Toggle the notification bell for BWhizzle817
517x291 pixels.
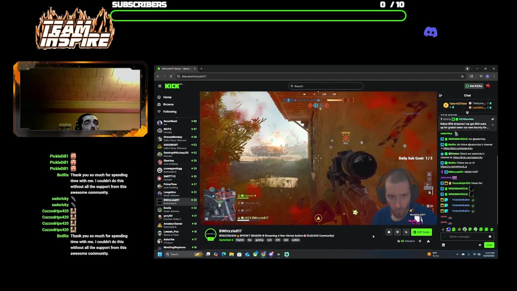click(x=389, y=232)
